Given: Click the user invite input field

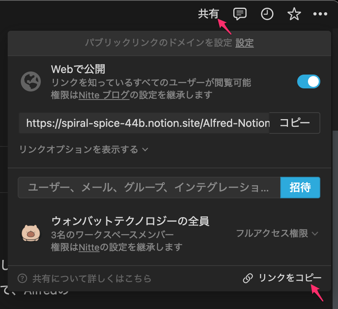Looking at the screenshot, I should coord(149,188).
